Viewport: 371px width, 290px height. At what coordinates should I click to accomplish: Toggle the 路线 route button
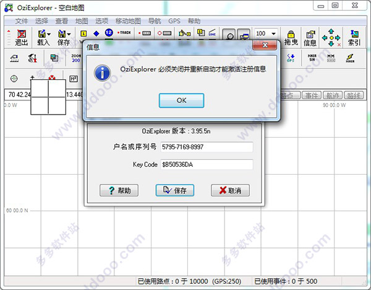[x=354, y=95]
